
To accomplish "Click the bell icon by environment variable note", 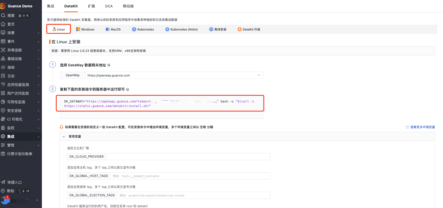I will [x=61, y=127].
